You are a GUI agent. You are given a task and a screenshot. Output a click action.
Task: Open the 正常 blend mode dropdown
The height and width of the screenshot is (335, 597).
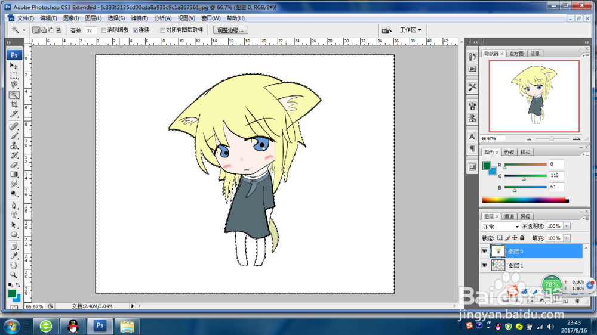500,227
